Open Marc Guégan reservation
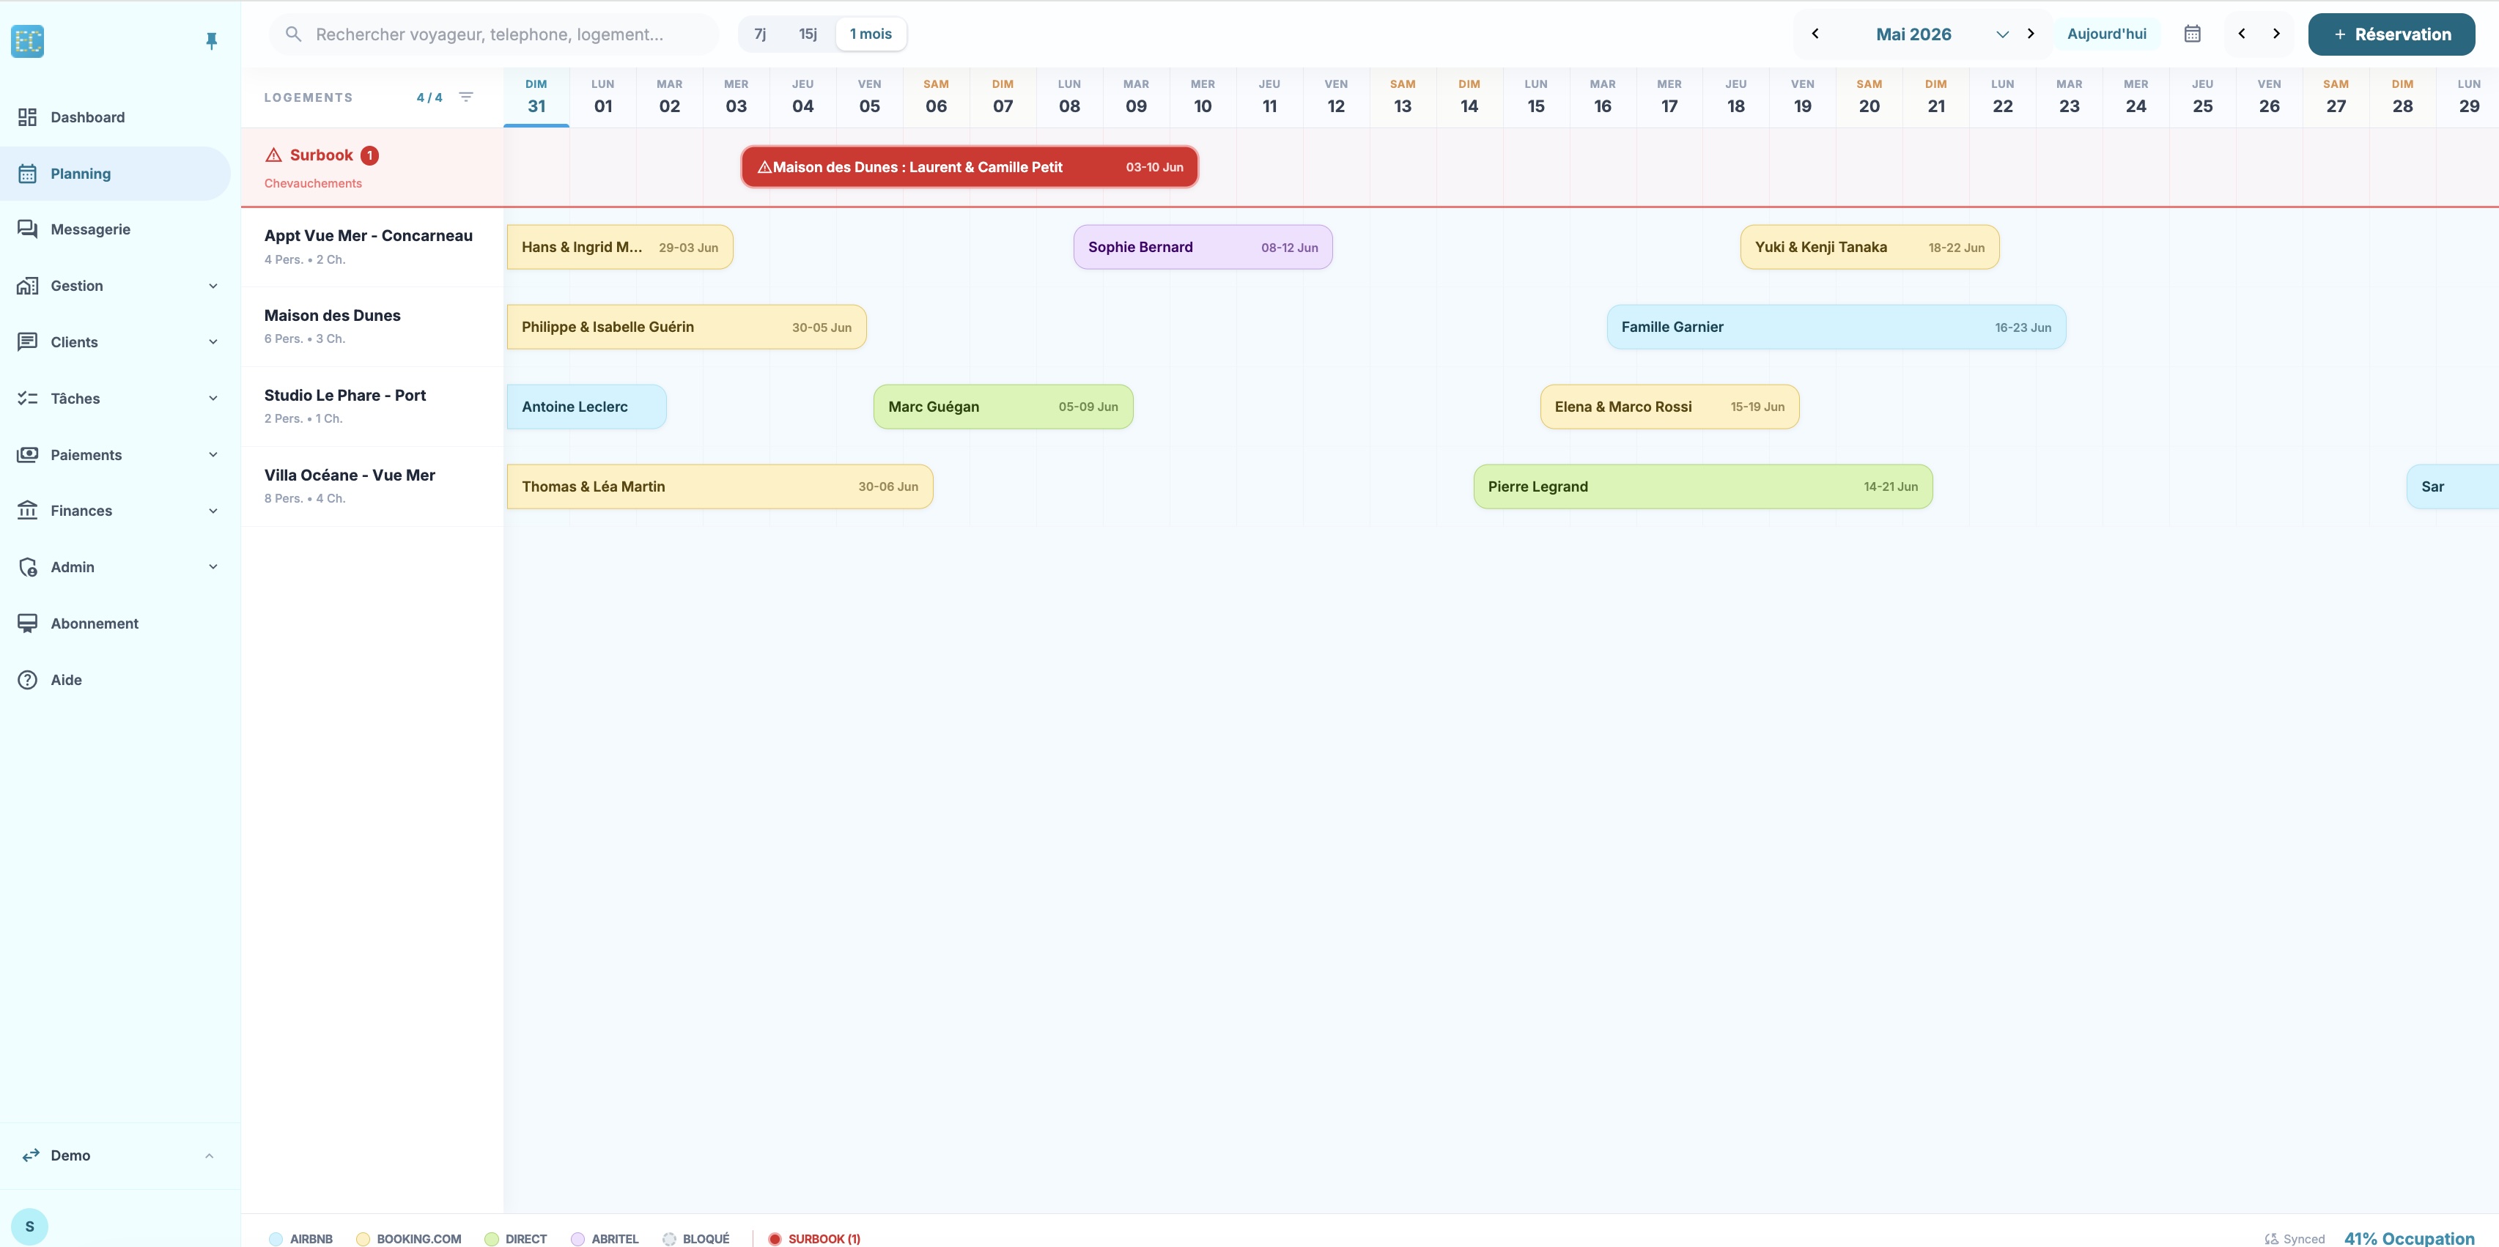 click(x=1003, y=407)
